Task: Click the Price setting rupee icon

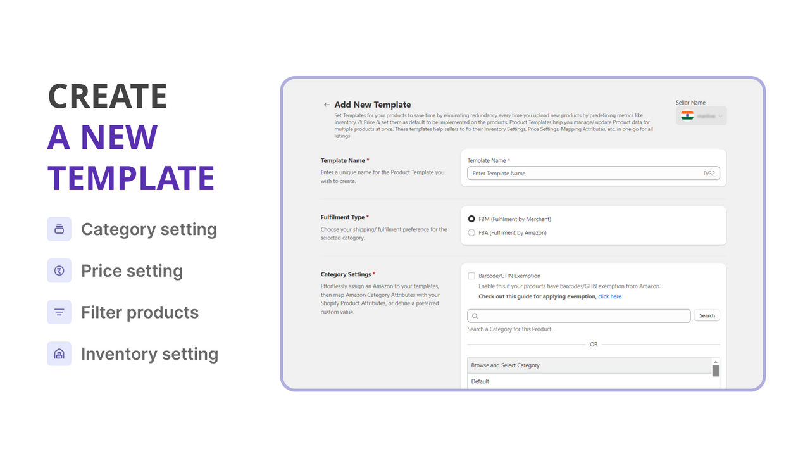Action: click(x=59, y=270)
